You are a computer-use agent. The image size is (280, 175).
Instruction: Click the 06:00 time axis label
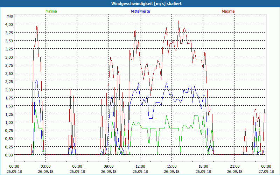(x=77, y=167)
